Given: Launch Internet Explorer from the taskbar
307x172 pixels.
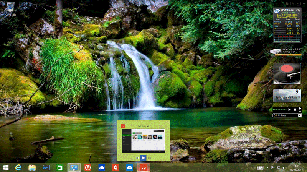Looking at the screenshot, I should pos(18,167).
